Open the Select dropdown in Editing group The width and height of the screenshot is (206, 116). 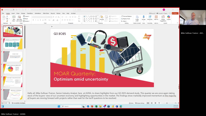coord(124,21)
